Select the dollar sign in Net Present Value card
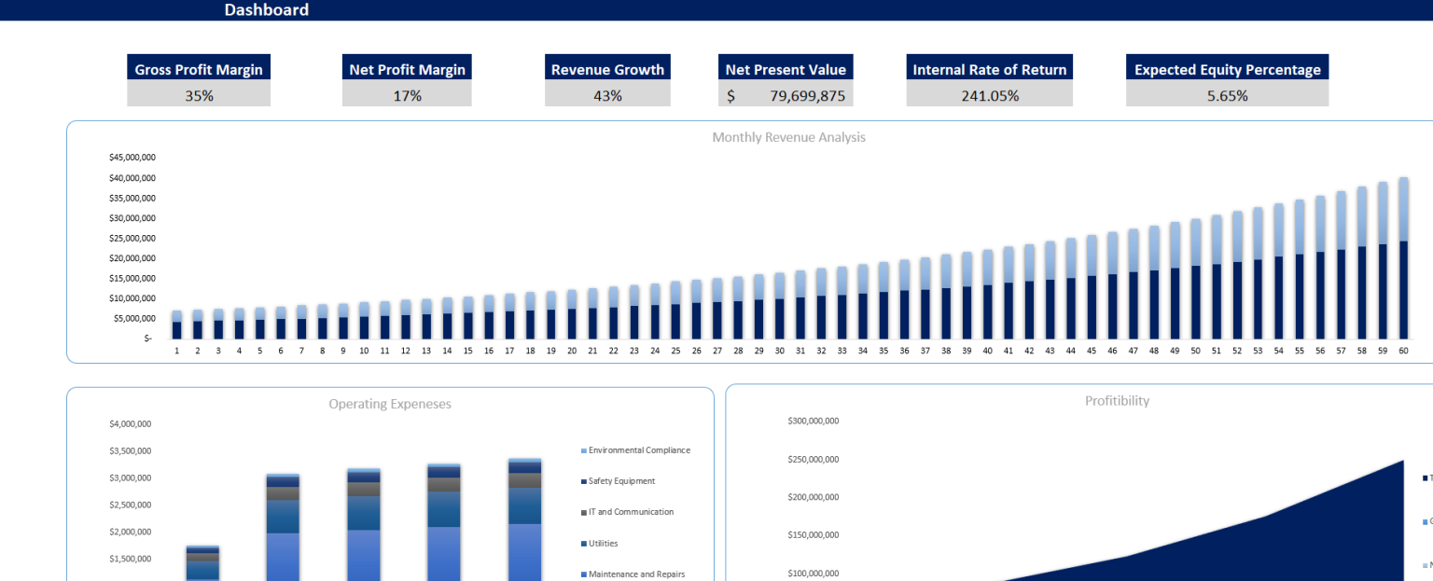1433x581 pixels. tap(731, 95)
